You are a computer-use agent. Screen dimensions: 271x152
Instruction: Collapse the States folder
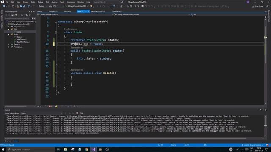tap(8, 34)
